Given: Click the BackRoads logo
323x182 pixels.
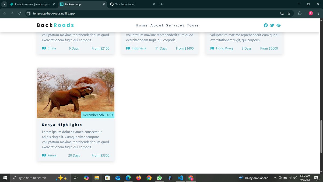Looking at the screenshot, I should [x=55, y=25].
